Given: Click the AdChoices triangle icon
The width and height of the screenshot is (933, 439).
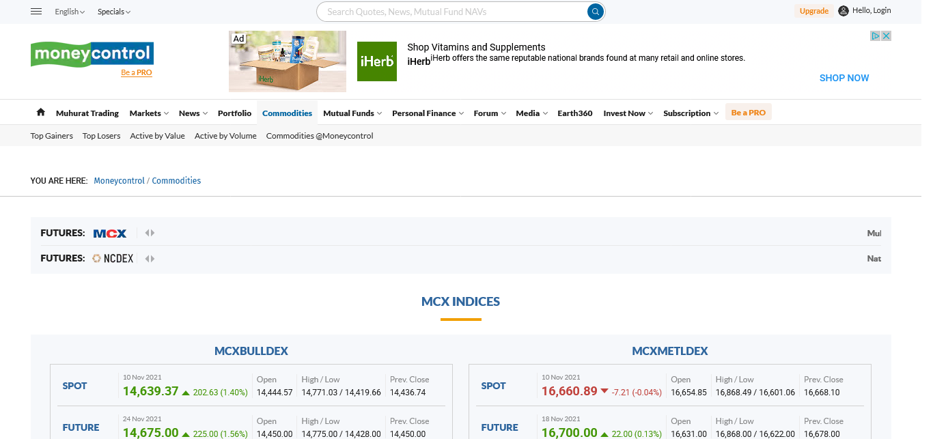Looking at the screenshot, I should [x=875, y=36].
